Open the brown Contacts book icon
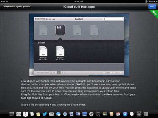Screen dimensions: 158x118 click(x=111, y=114)
